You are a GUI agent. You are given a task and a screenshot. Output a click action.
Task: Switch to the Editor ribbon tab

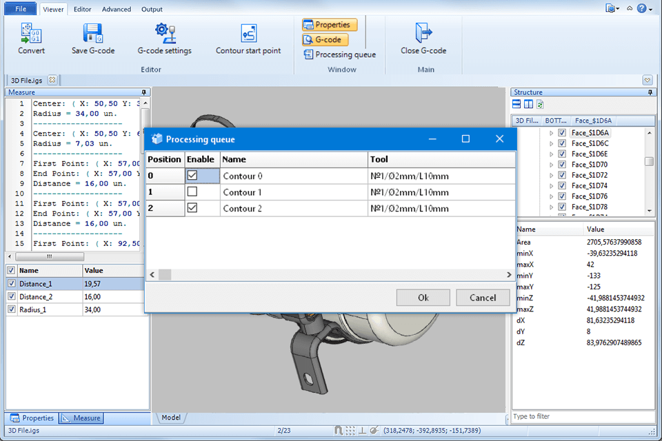tap(82, 10)
